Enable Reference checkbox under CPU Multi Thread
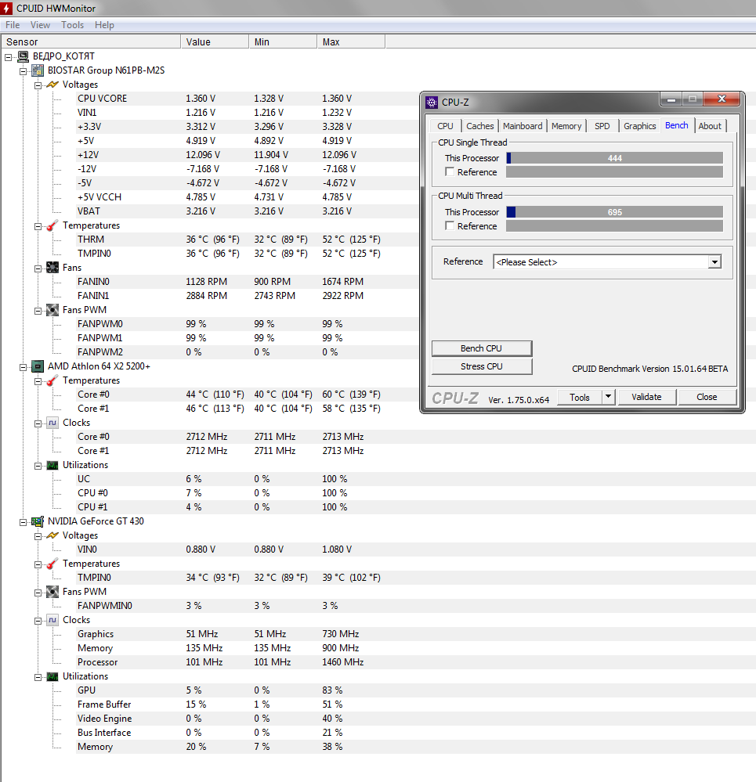The height and width of the screenshot is (782, 756). coord(450,226)
